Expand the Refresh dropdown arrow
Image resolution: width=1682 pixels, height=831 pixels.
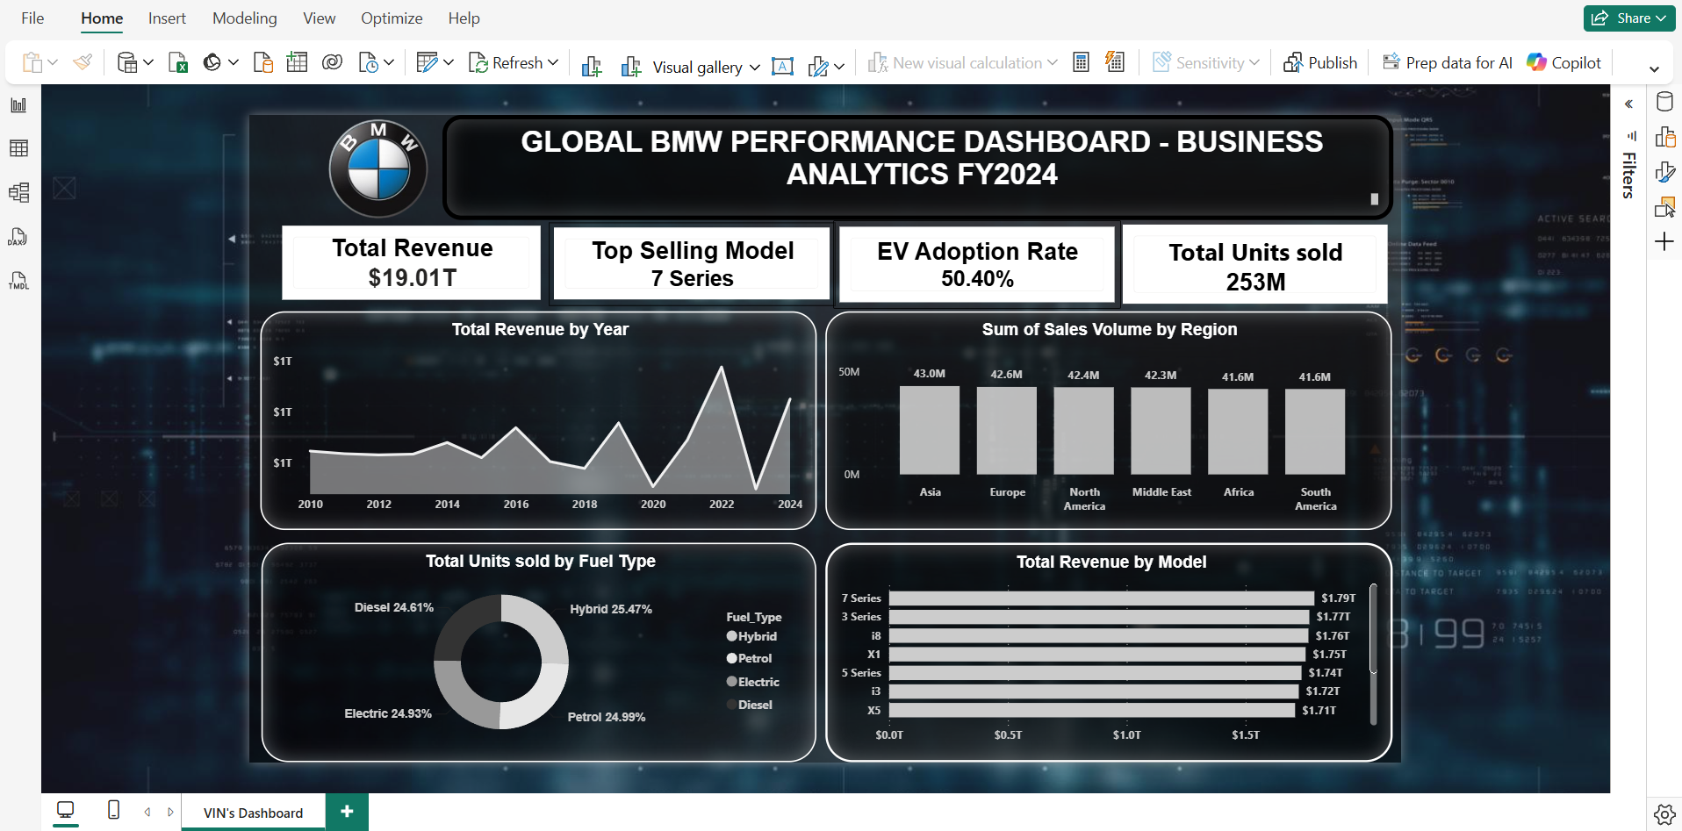[553, 62]
